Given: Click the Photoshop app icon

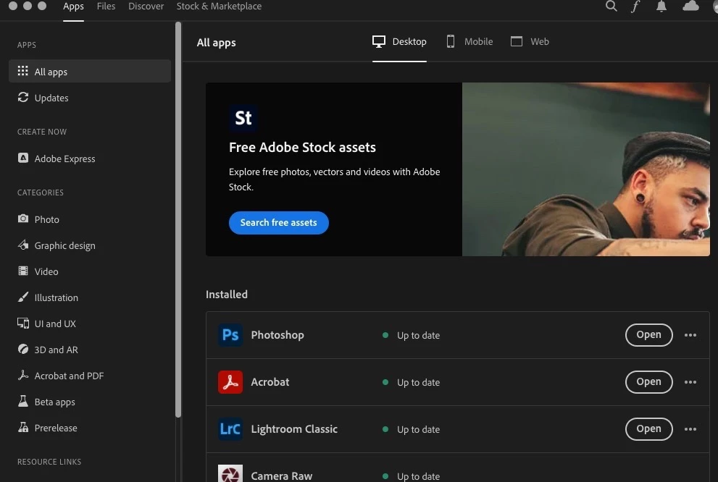Looking at the screenshot, I should pos(230,335).
